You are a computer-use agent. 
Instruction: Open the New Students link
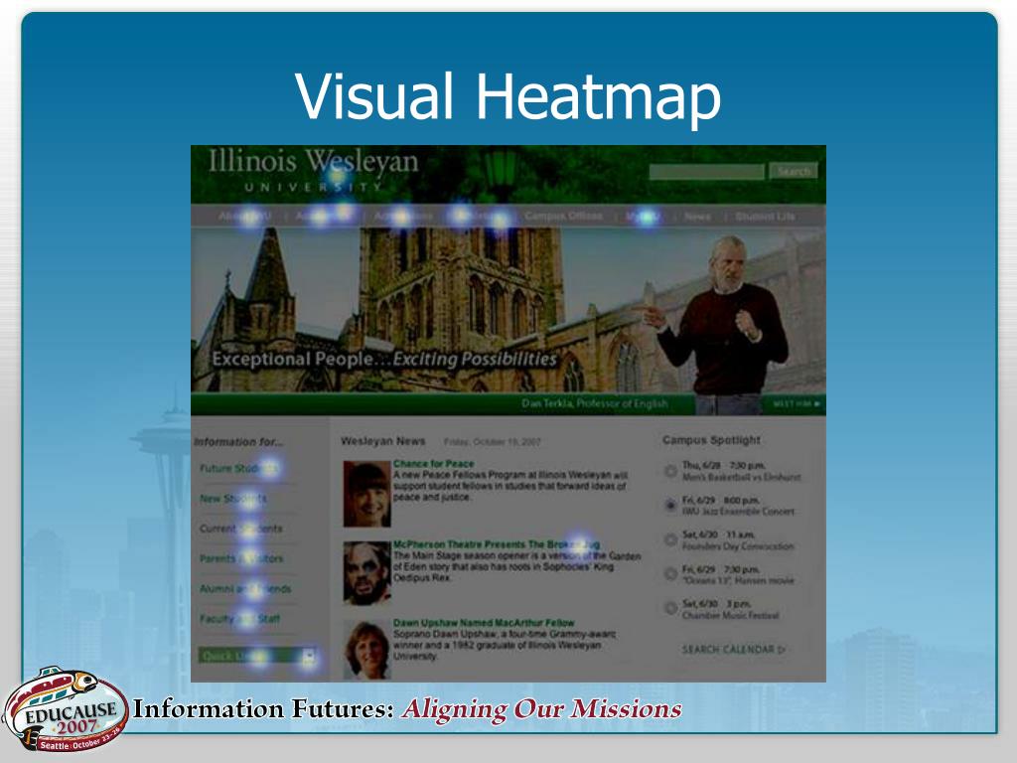232,499
